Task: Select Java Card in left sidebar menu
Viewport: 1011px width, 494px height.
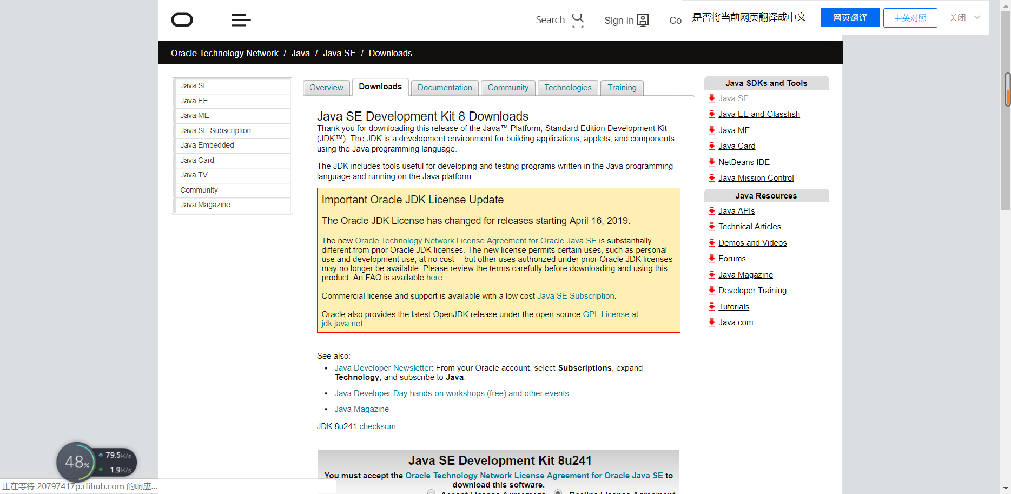Action: pos(233,161)
